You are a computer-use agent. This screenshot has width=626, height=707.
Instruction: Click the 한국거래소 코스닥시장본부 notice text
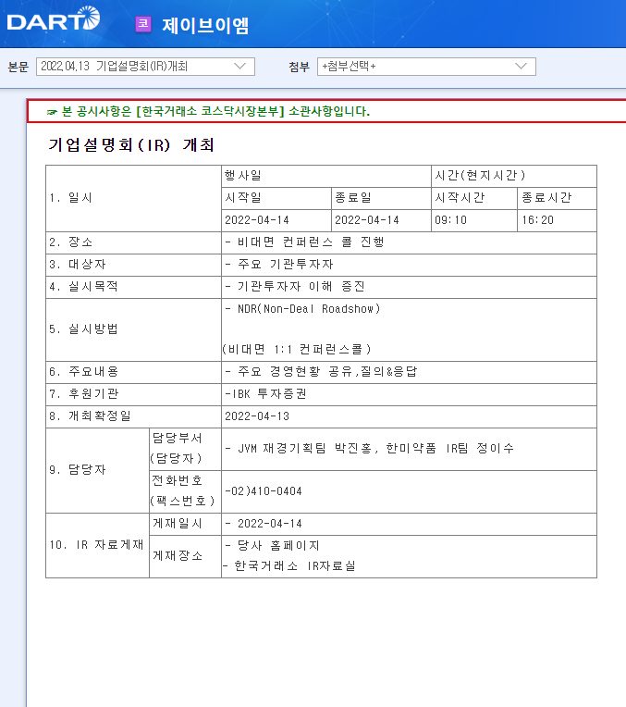pos(215,111)
